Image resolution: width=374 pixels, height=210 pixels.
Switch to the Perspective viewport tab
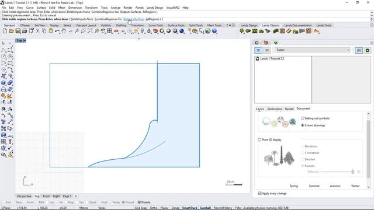coord(25,196)
